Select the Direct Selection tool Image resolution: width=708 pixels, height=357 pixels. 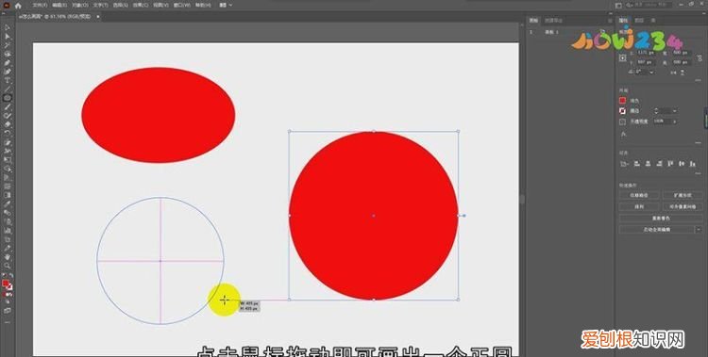[x=8, y=37]
